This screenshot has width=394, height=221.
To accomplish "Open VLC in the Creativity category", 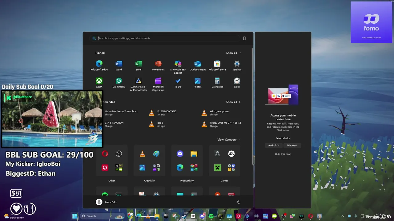I will click(143, 154).
